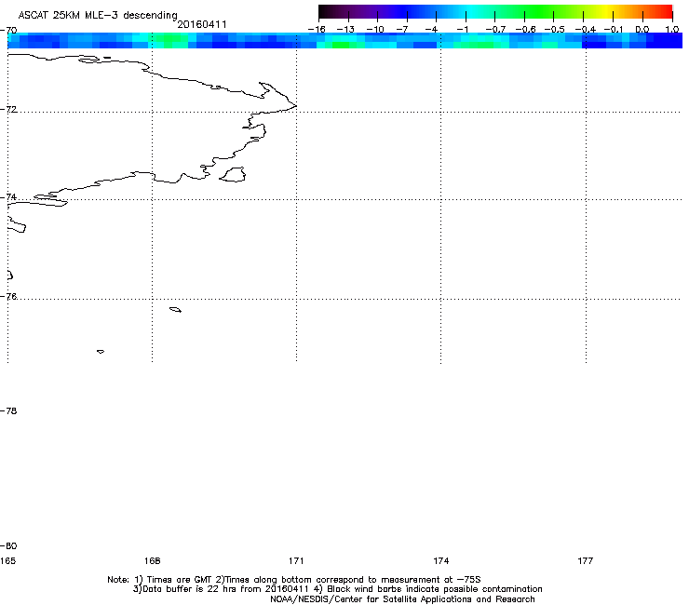Click the title 'ASCAT 25KM MLE-3 descending'
Image resolution: width=689 pixels, height=605 pixels.
[x=98, y=15]
